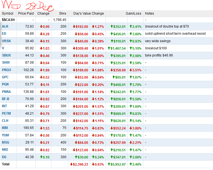Click PNRA price paid 136.88
The width and height of the screenshot is (213, 170).
28,92
